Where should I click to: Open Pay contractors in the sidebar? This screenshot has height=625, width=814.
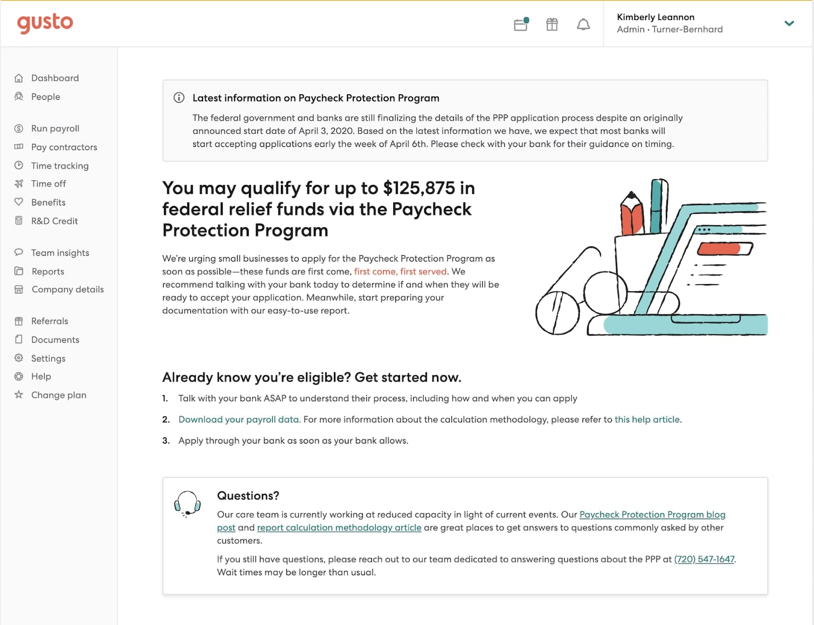(x=64, y=147)
